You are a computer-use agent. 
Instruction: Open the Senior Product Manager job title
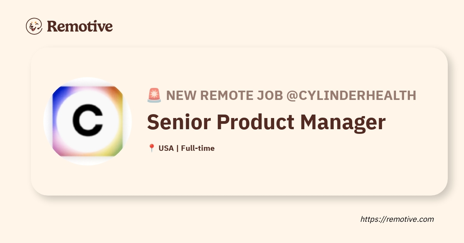tap(266, 122)
